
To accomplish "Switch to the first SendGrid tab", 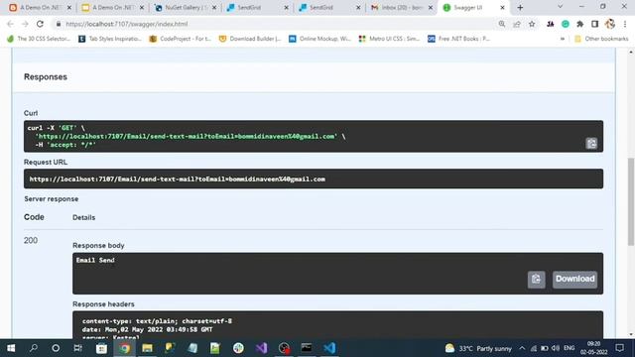I will 258,8.
